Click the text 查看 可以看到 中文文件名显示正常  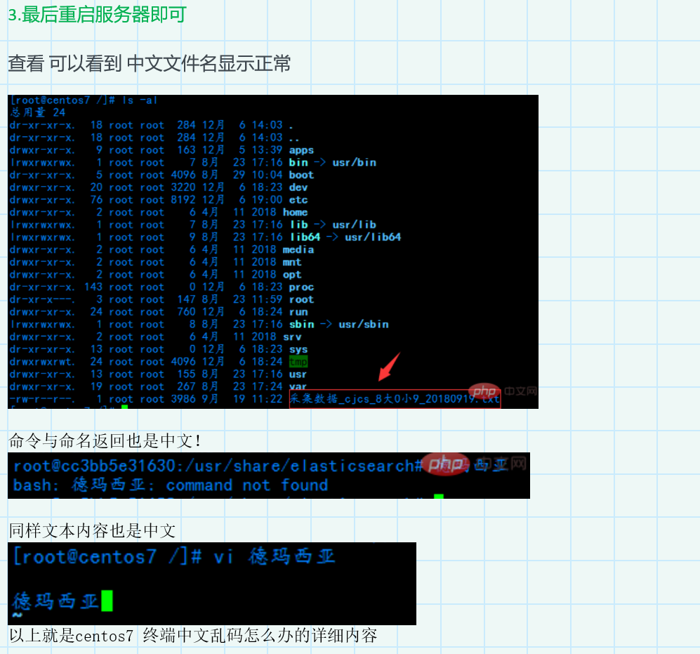point(149,64)
